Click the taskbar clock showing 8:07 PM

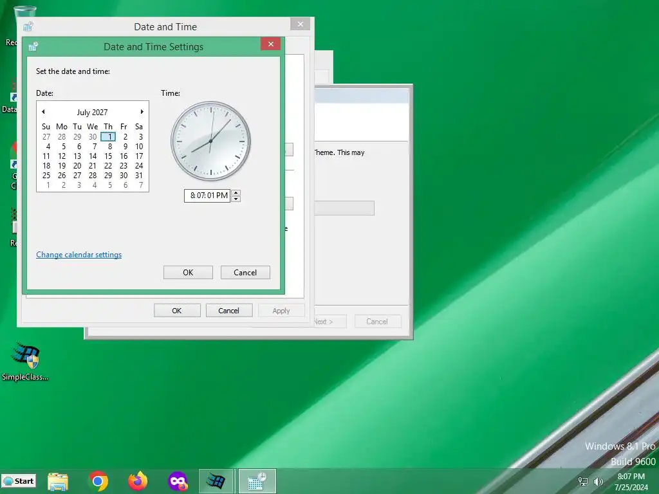coord(631,481)
